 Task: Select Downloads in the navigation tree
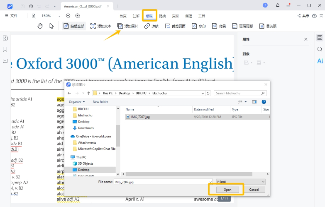click(86, 128)
